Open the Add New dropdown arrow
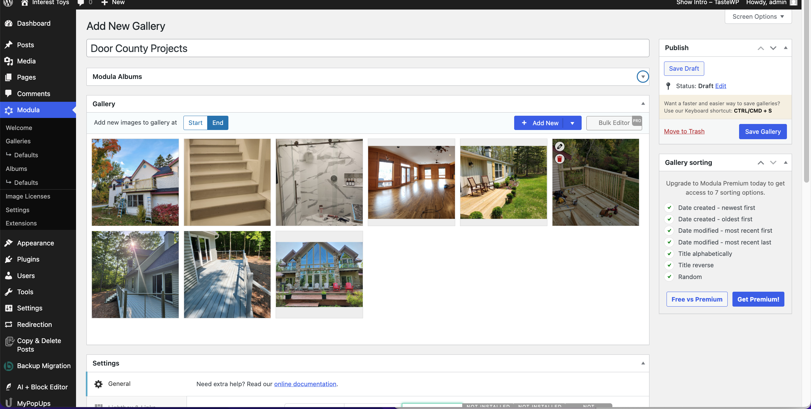811x409 pixels. 572,123
